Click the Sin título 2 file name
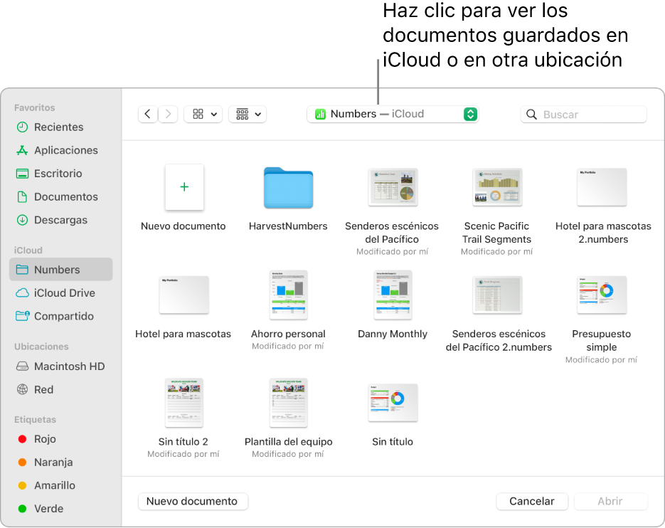Image resolution: width=665 pixels, height=528 pixels. pyautogui.click(x=183, y=442)
